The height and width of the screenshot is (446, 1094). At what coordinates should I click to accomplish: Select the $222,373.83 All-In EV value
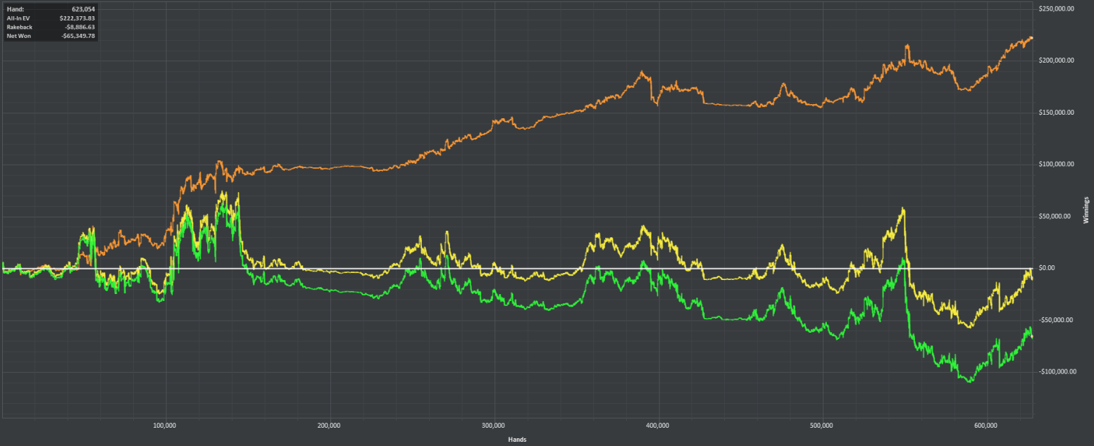coord(77,18)
